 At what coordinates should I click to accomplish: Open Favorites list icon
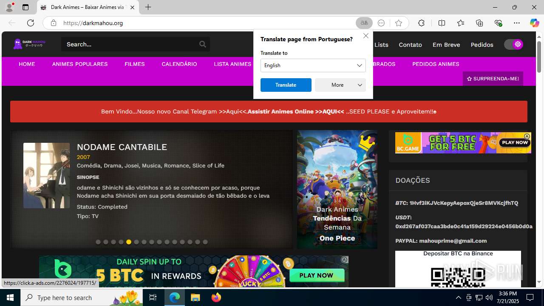pyautogui.click(x=461, y=23)
